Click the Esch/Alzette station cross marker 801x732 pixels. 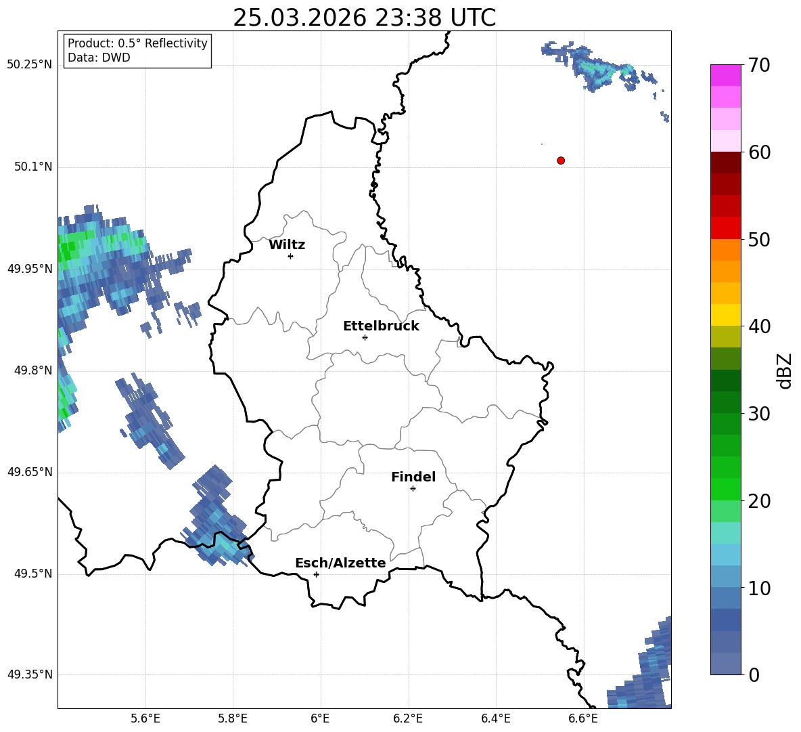[x=316, y=574]
